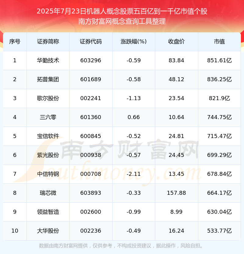Click change value -0.58

tap(134, 79)
